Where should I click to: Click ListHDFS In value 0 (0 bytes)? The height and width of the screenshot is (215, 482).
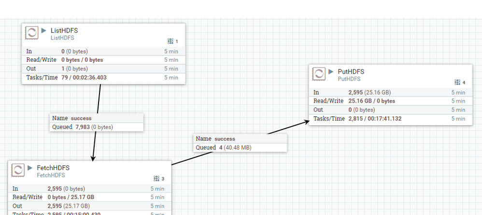(75, 51)
